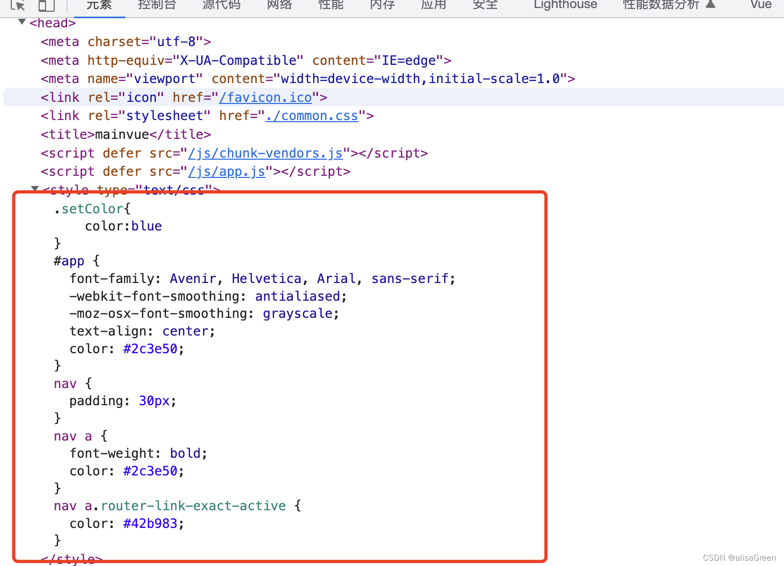This screenshot has width=784, height=566.
Task: Click the font-weight: bold declaration
Action: 138,453
